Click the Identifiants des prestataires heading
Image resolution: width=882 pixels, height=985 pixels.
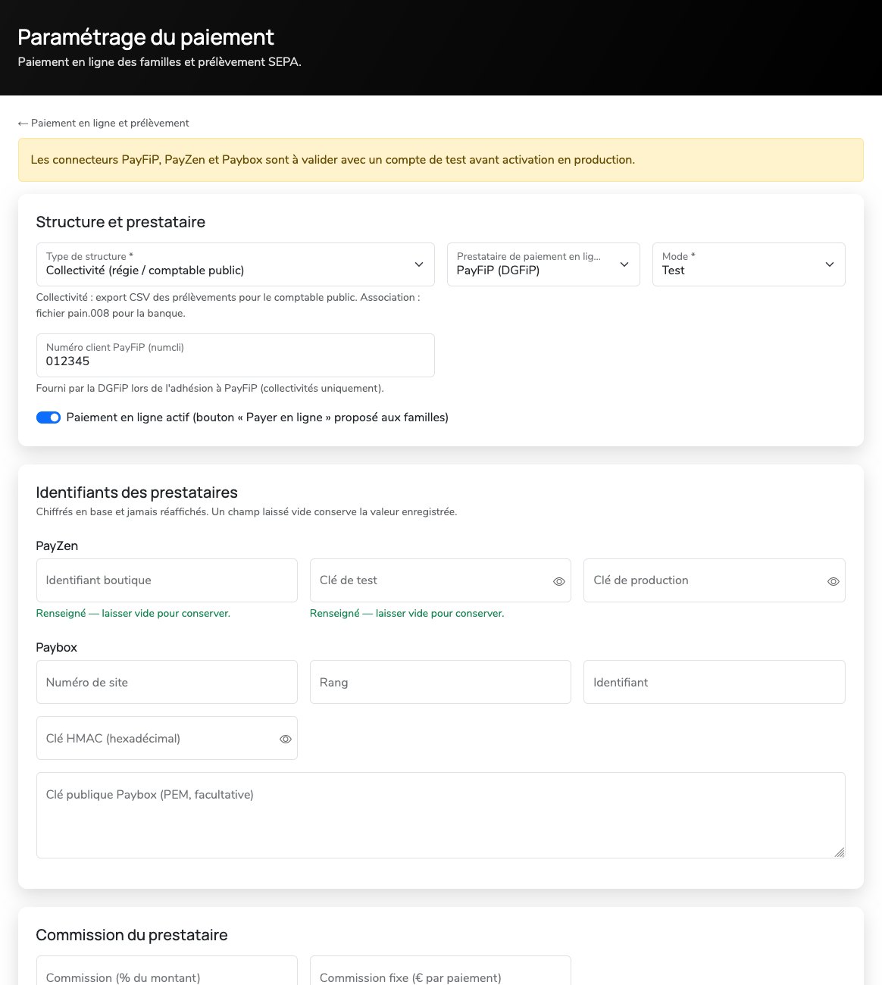[x=137, y=492]
